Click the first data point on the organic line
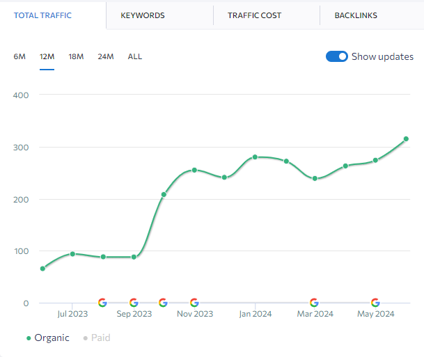The height and width of the screenshot is (357, 424). coord(42,269)
